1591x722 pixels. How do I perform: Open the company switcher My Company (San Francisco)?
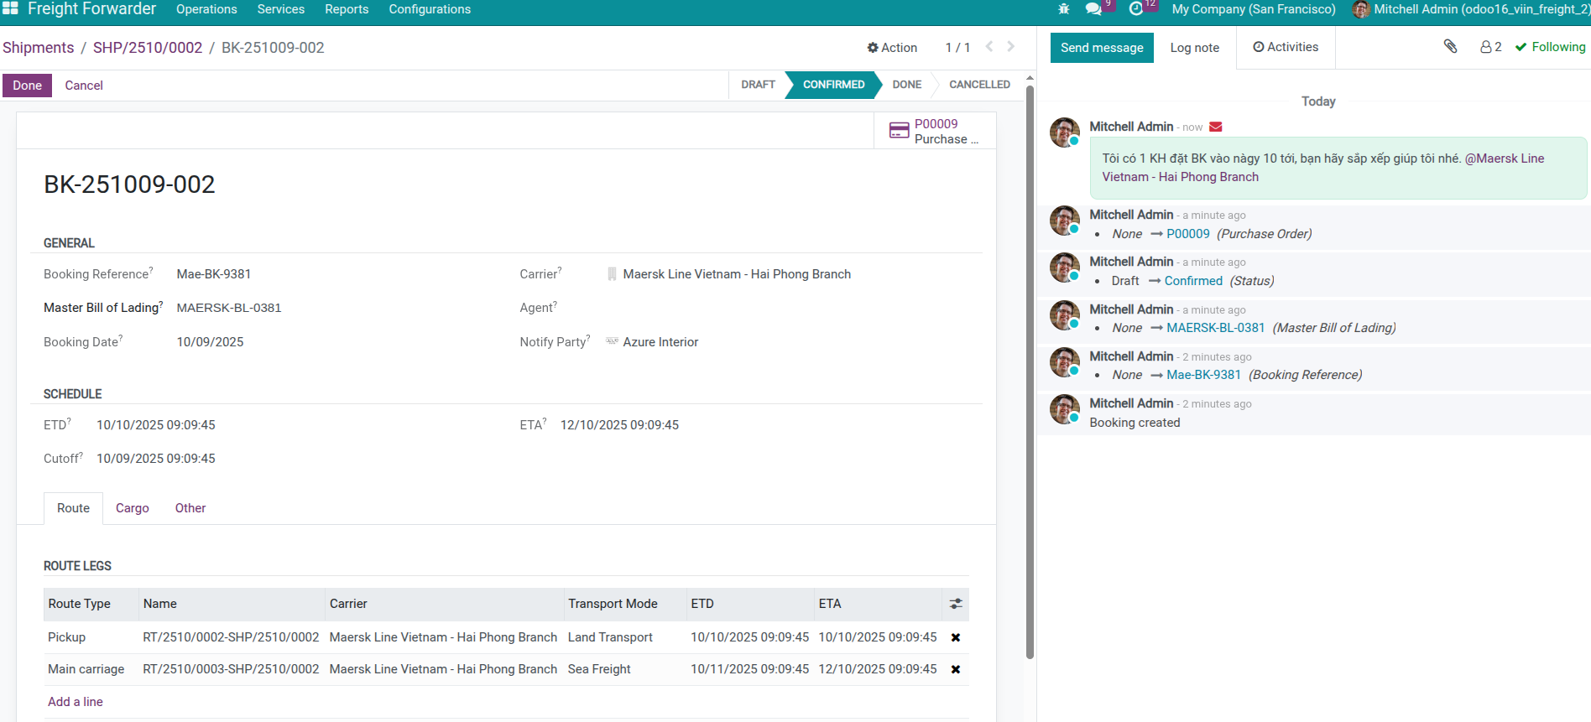pos(1253,9)
